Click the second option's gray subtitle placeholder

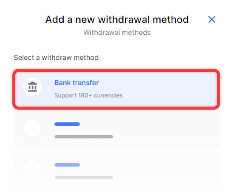(83, 137)
